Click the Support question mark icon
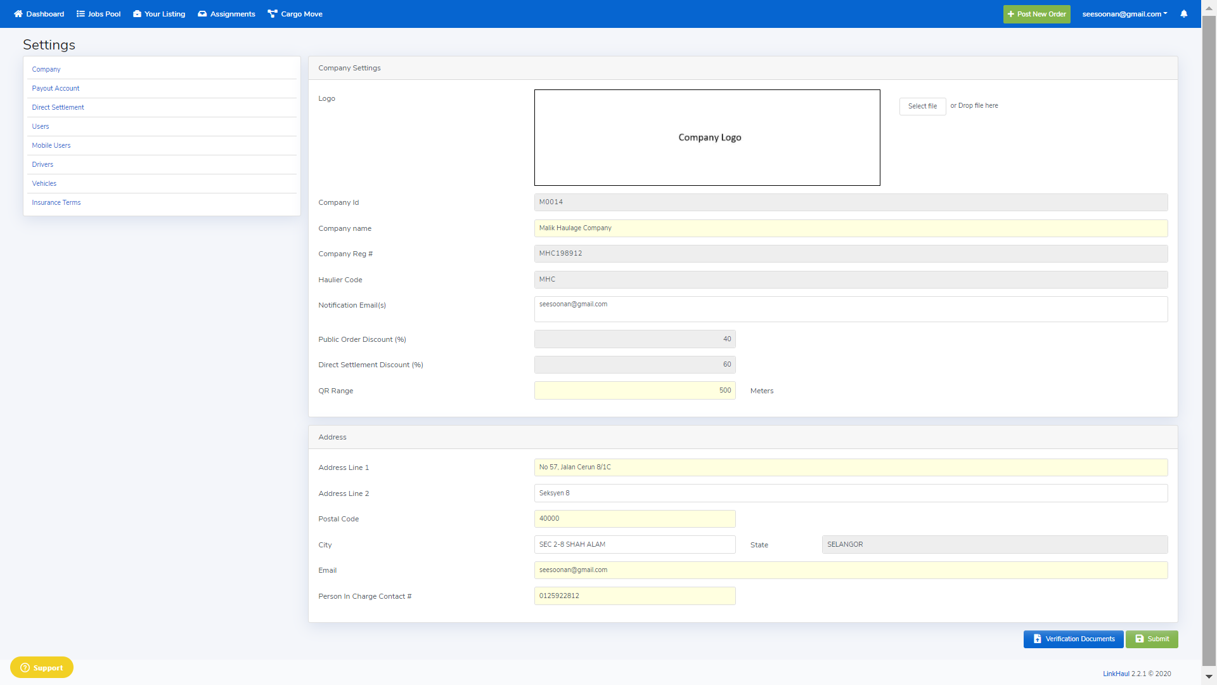The height and width of the screenshot is (685, 1217). point(25,668)
